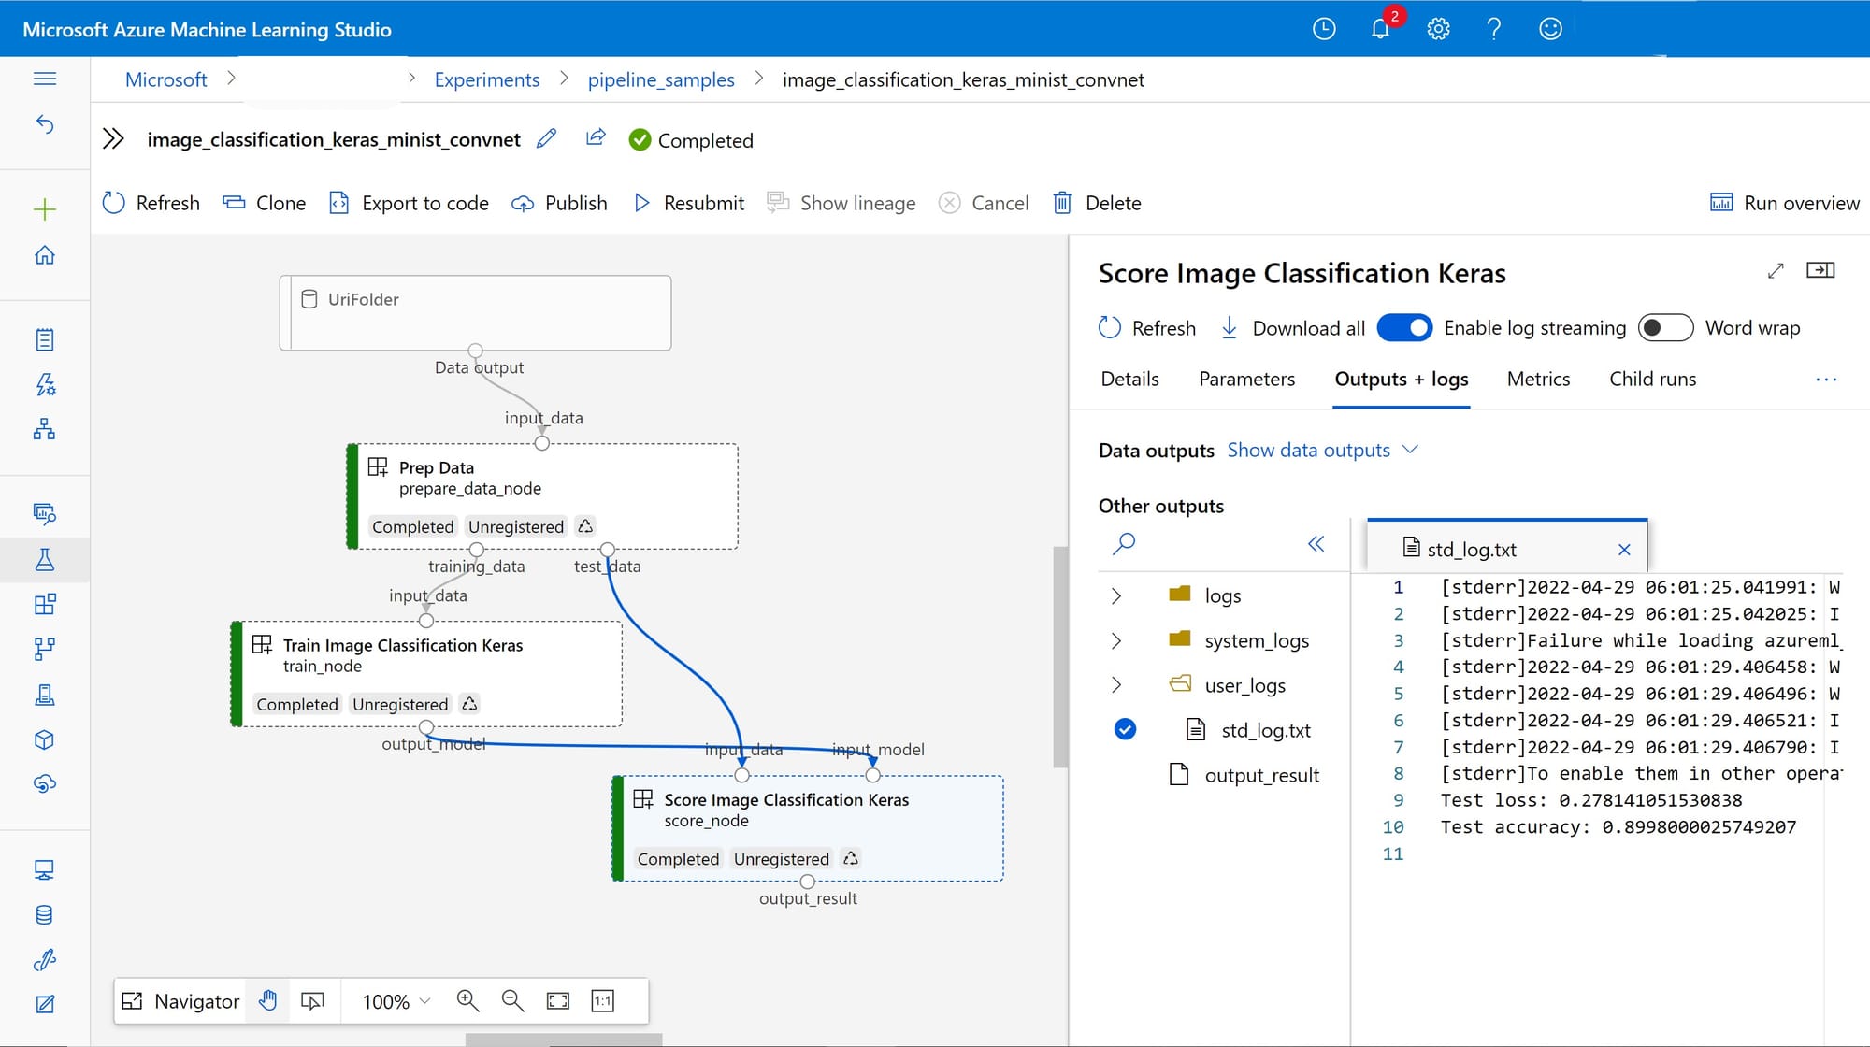Select the output_result file in the tree
Screen dimensions: 1870x1047
coord(1261,774)
